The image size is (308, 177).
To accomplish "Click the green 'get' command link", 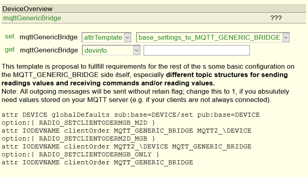I will 10,50.
